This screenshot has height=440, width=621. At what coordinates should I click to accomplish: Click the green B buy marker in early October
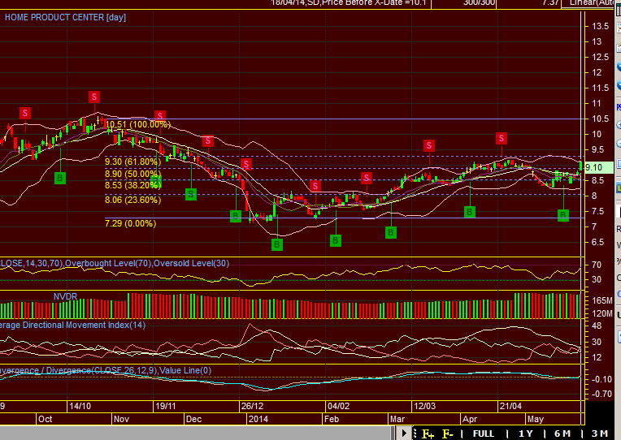60,178
